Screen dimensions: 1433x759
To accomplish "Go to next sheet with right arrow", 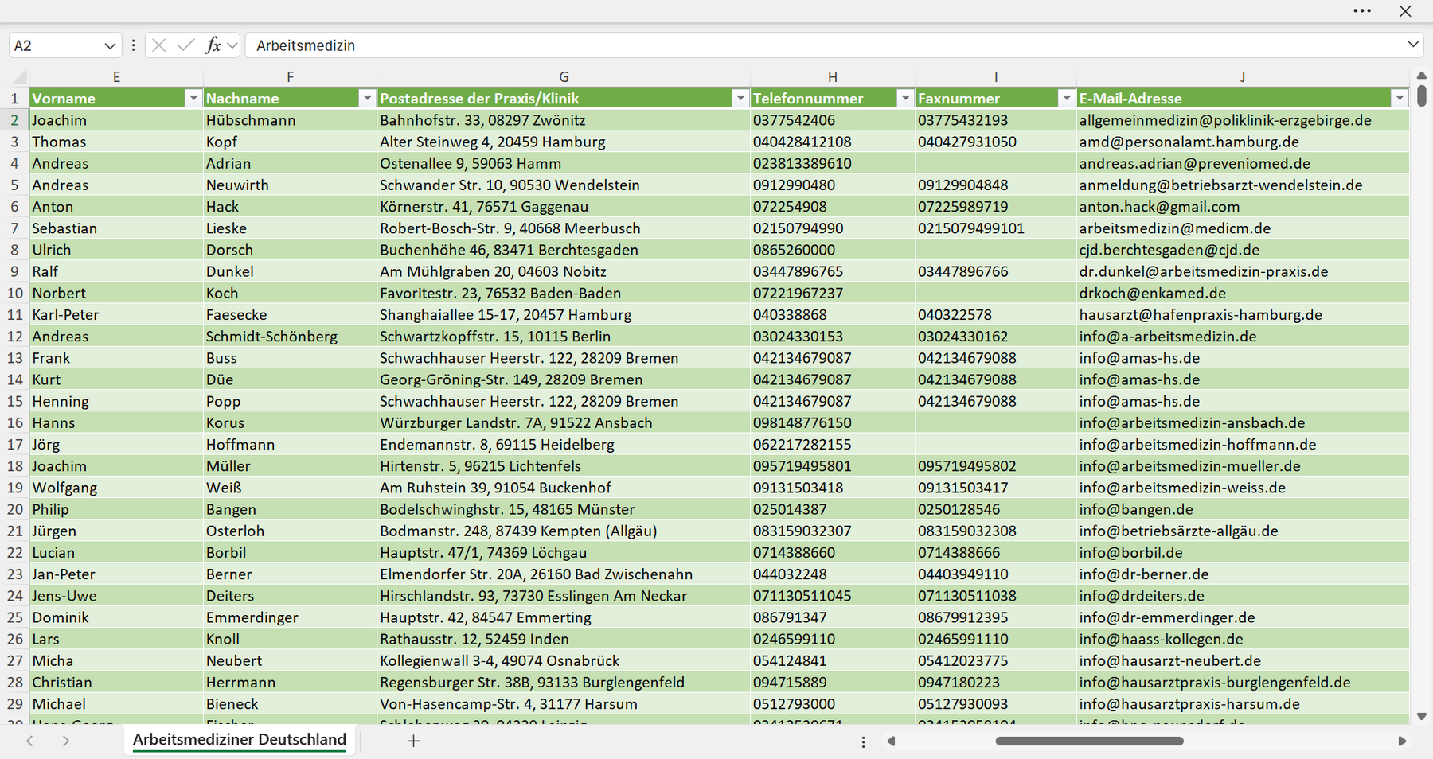I will (66, 741).
